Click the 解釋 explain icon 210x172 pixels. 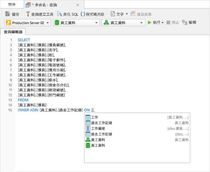185,23
